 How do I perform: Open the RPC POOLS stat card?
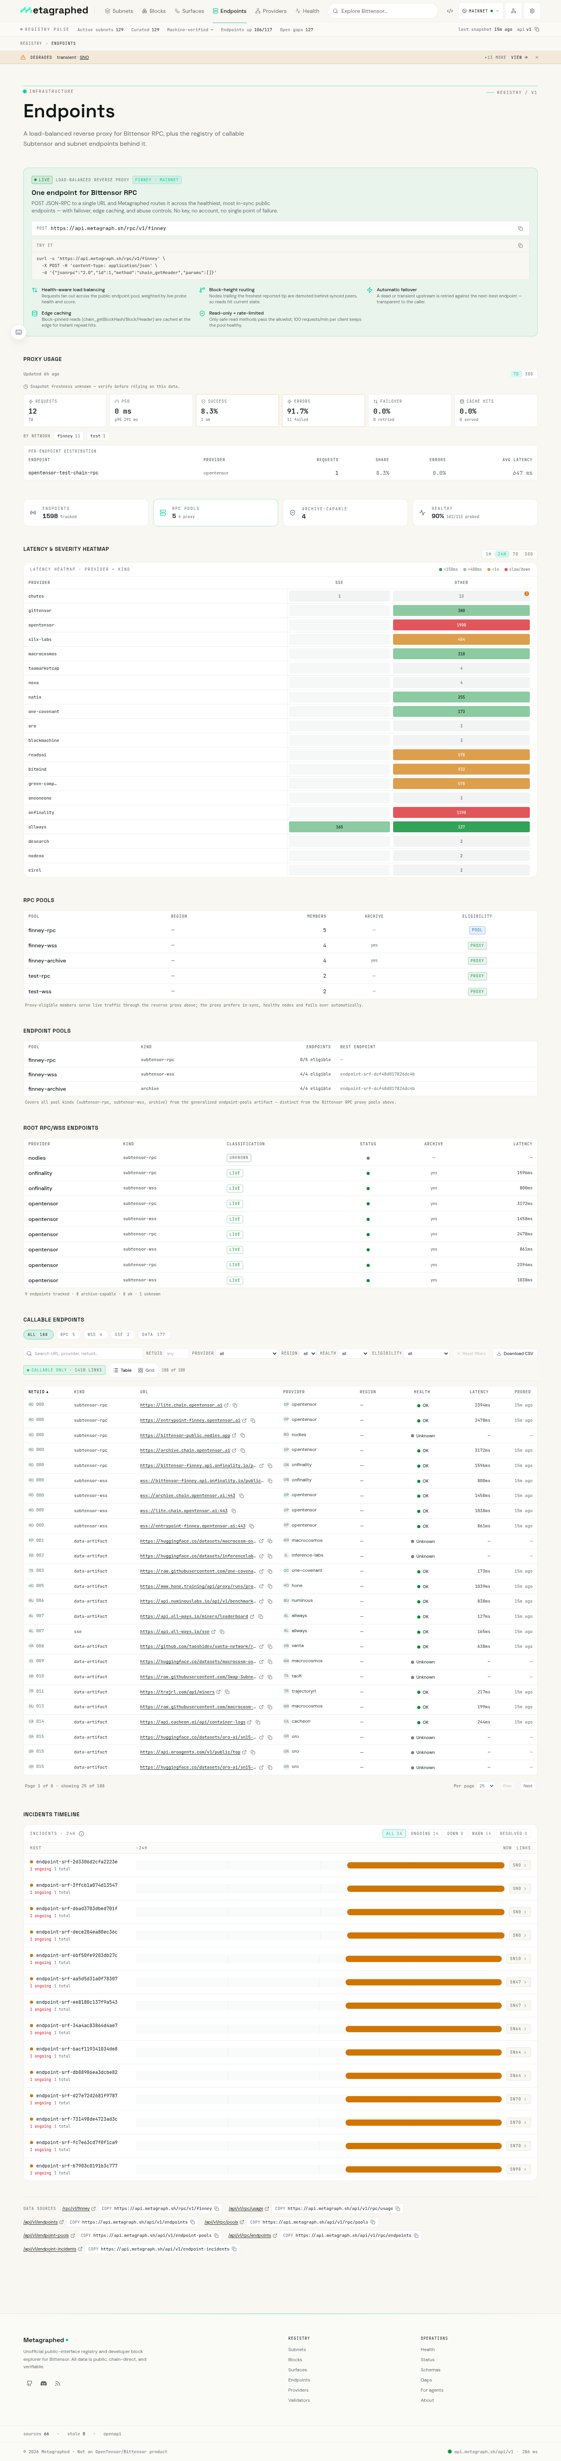(215, 512)
